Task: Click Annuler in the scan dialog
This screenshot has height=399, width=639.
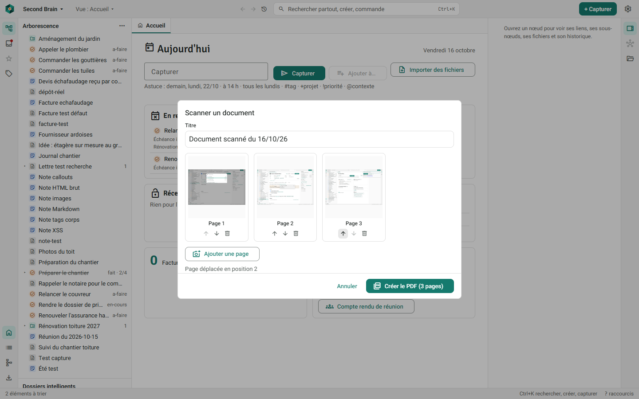Action: (x=347, y=286)
